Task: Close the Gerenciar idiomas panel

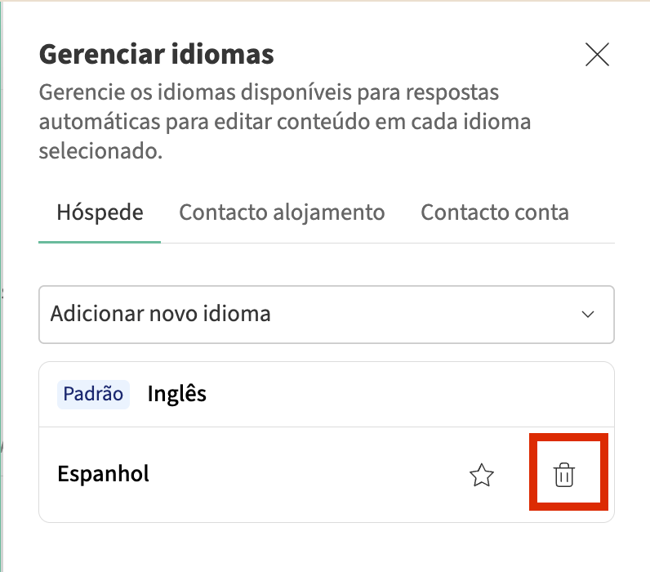Action: (x=598, y=55)
